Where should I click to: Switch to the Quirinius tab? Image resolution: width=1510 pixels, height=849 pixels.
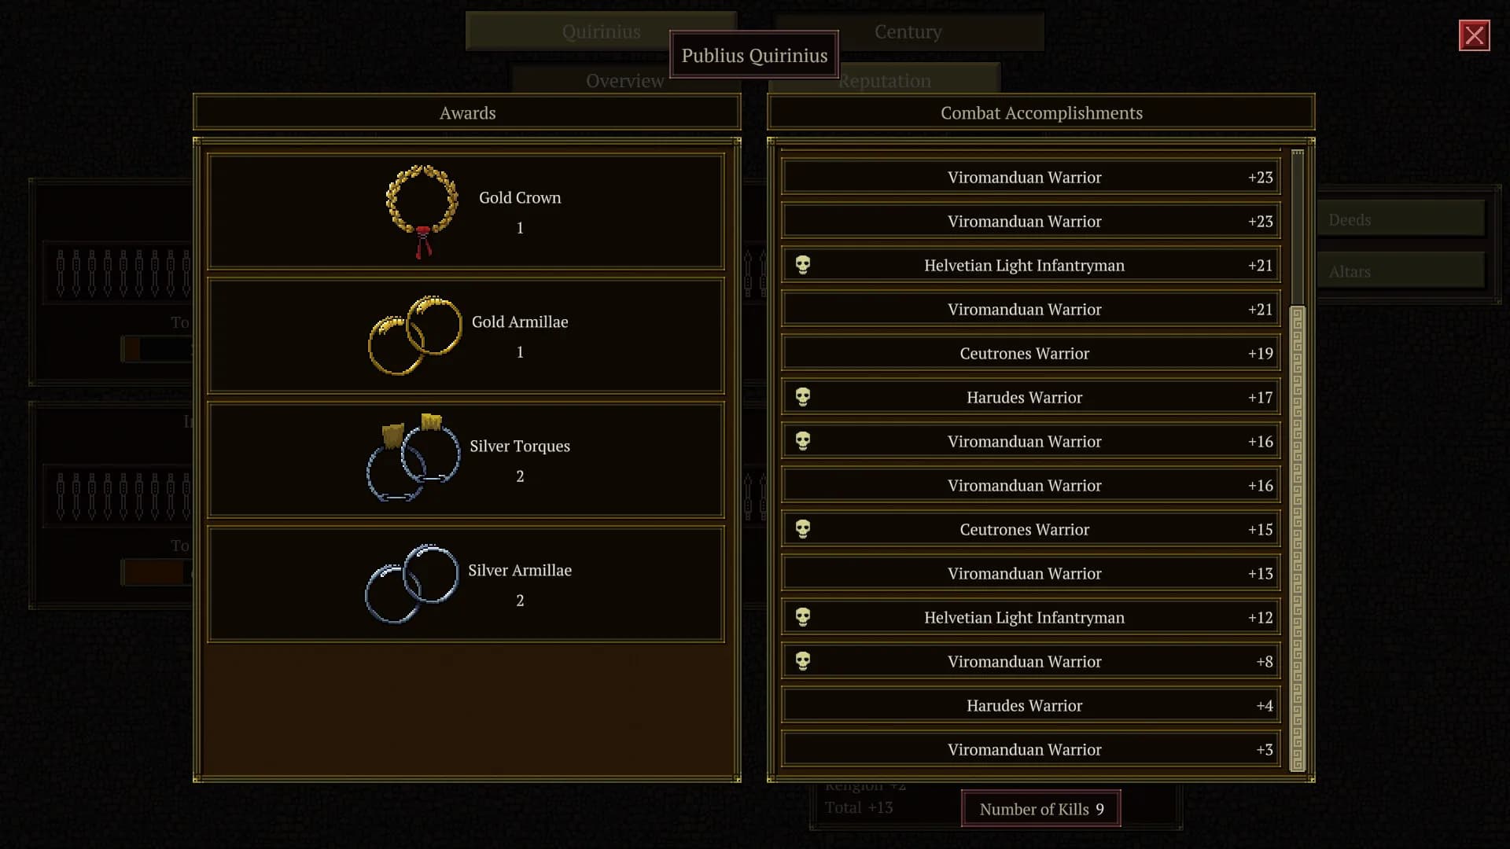(601, 31)
